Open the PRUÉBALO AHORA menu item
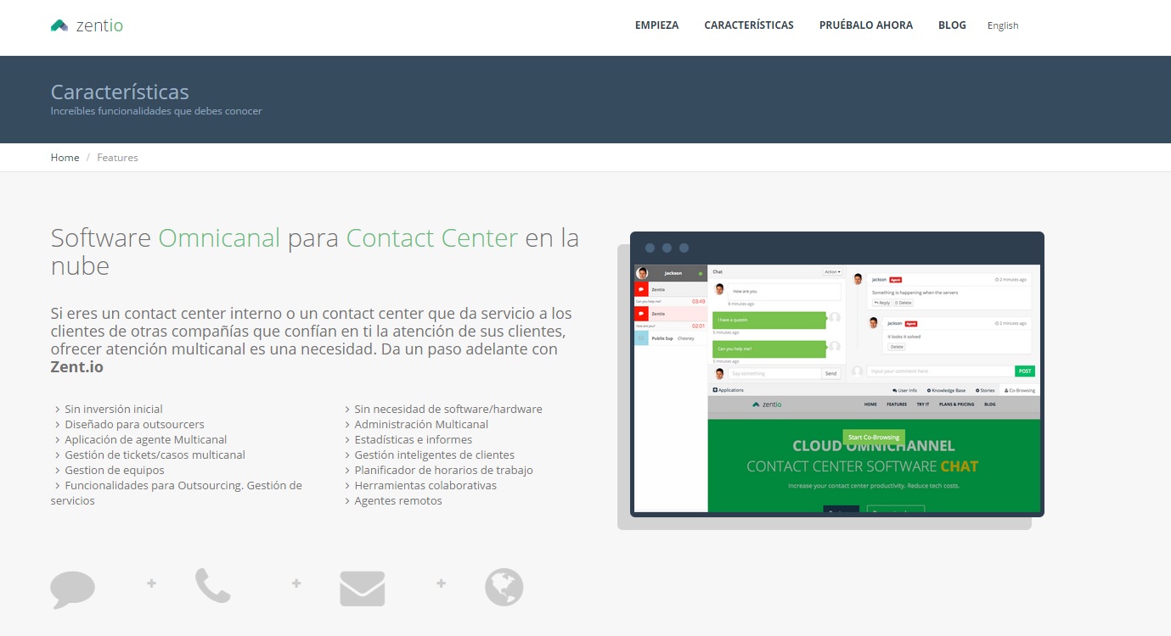Viewport: 1171px width, 636px height. tap(866, 25)
